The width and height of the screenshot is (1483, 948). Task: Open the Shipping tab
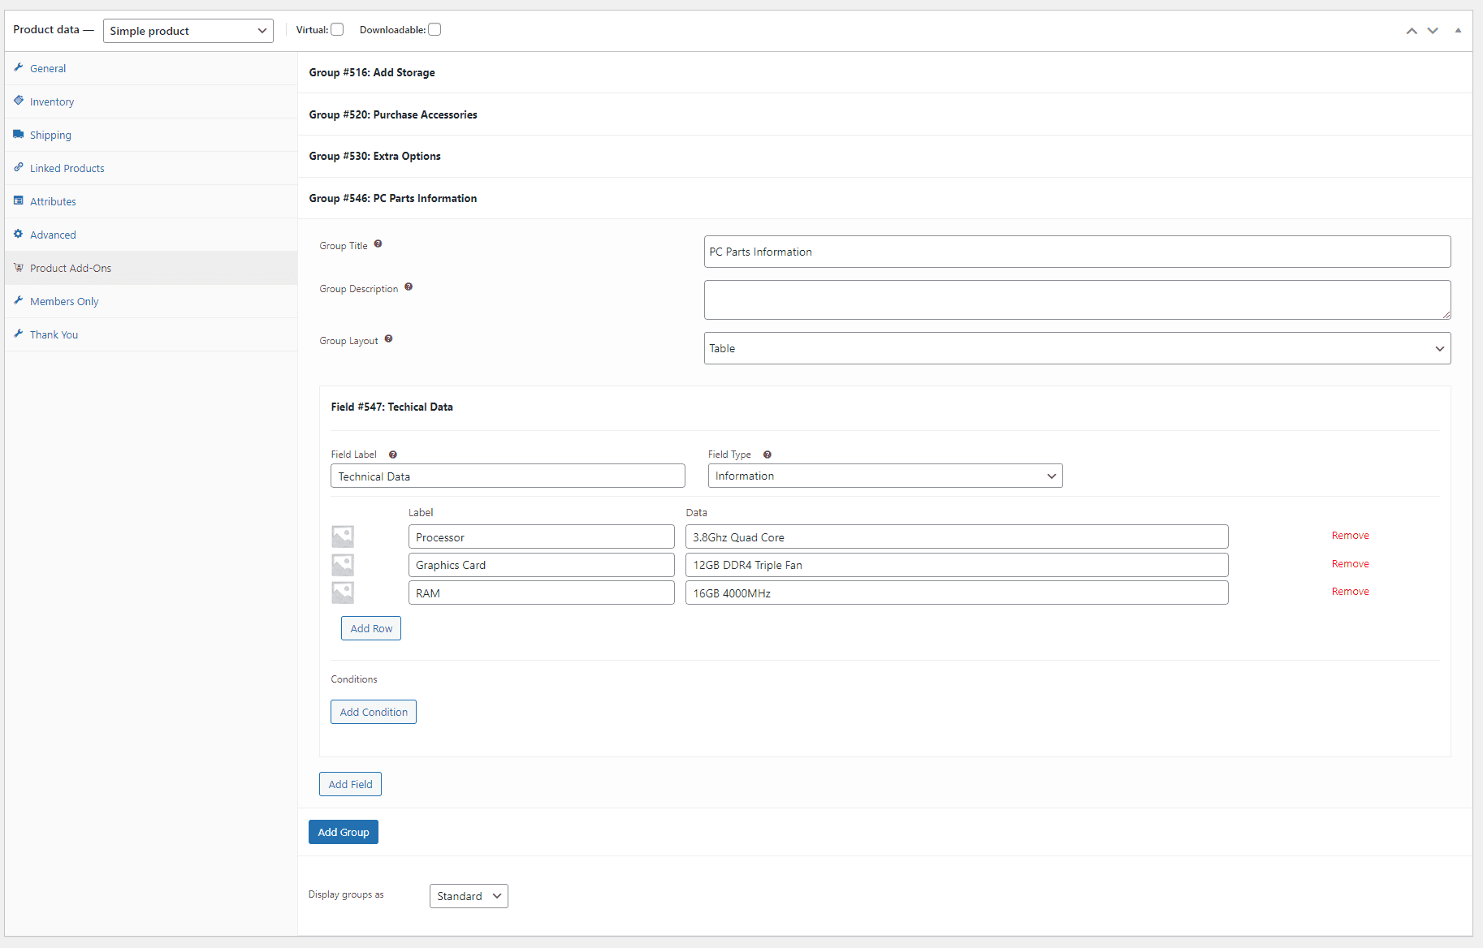click(151, 135)
